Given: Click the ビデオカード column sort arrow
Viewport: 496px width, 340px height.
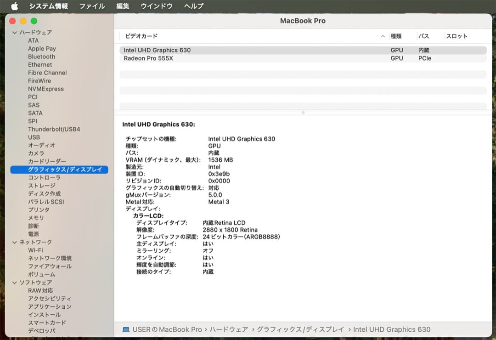Looking at the screenshot, I should (383, 36).
